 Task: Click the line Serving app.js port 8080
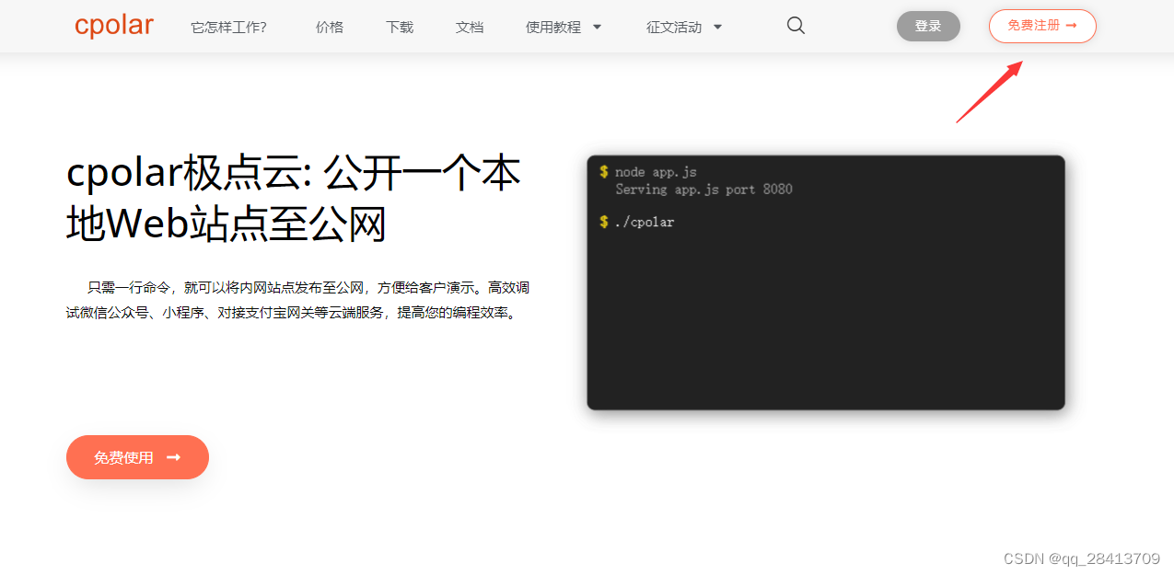[703, 190]
